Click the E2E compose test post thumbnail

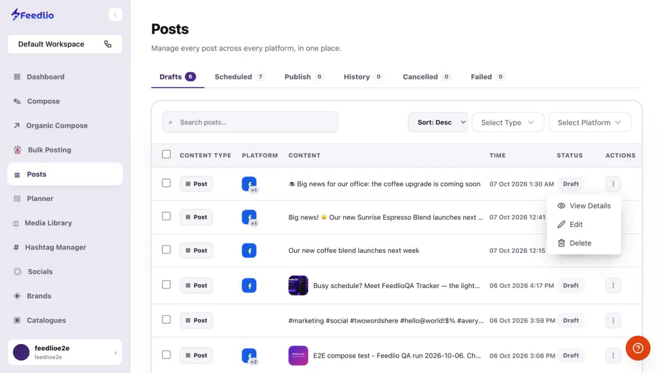[298, 355]
